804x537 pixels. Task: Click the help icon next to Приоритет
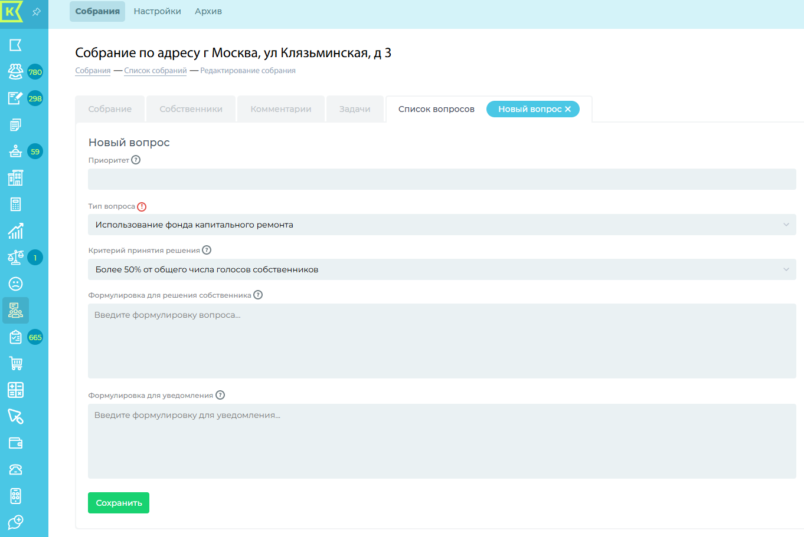(136, 160)
